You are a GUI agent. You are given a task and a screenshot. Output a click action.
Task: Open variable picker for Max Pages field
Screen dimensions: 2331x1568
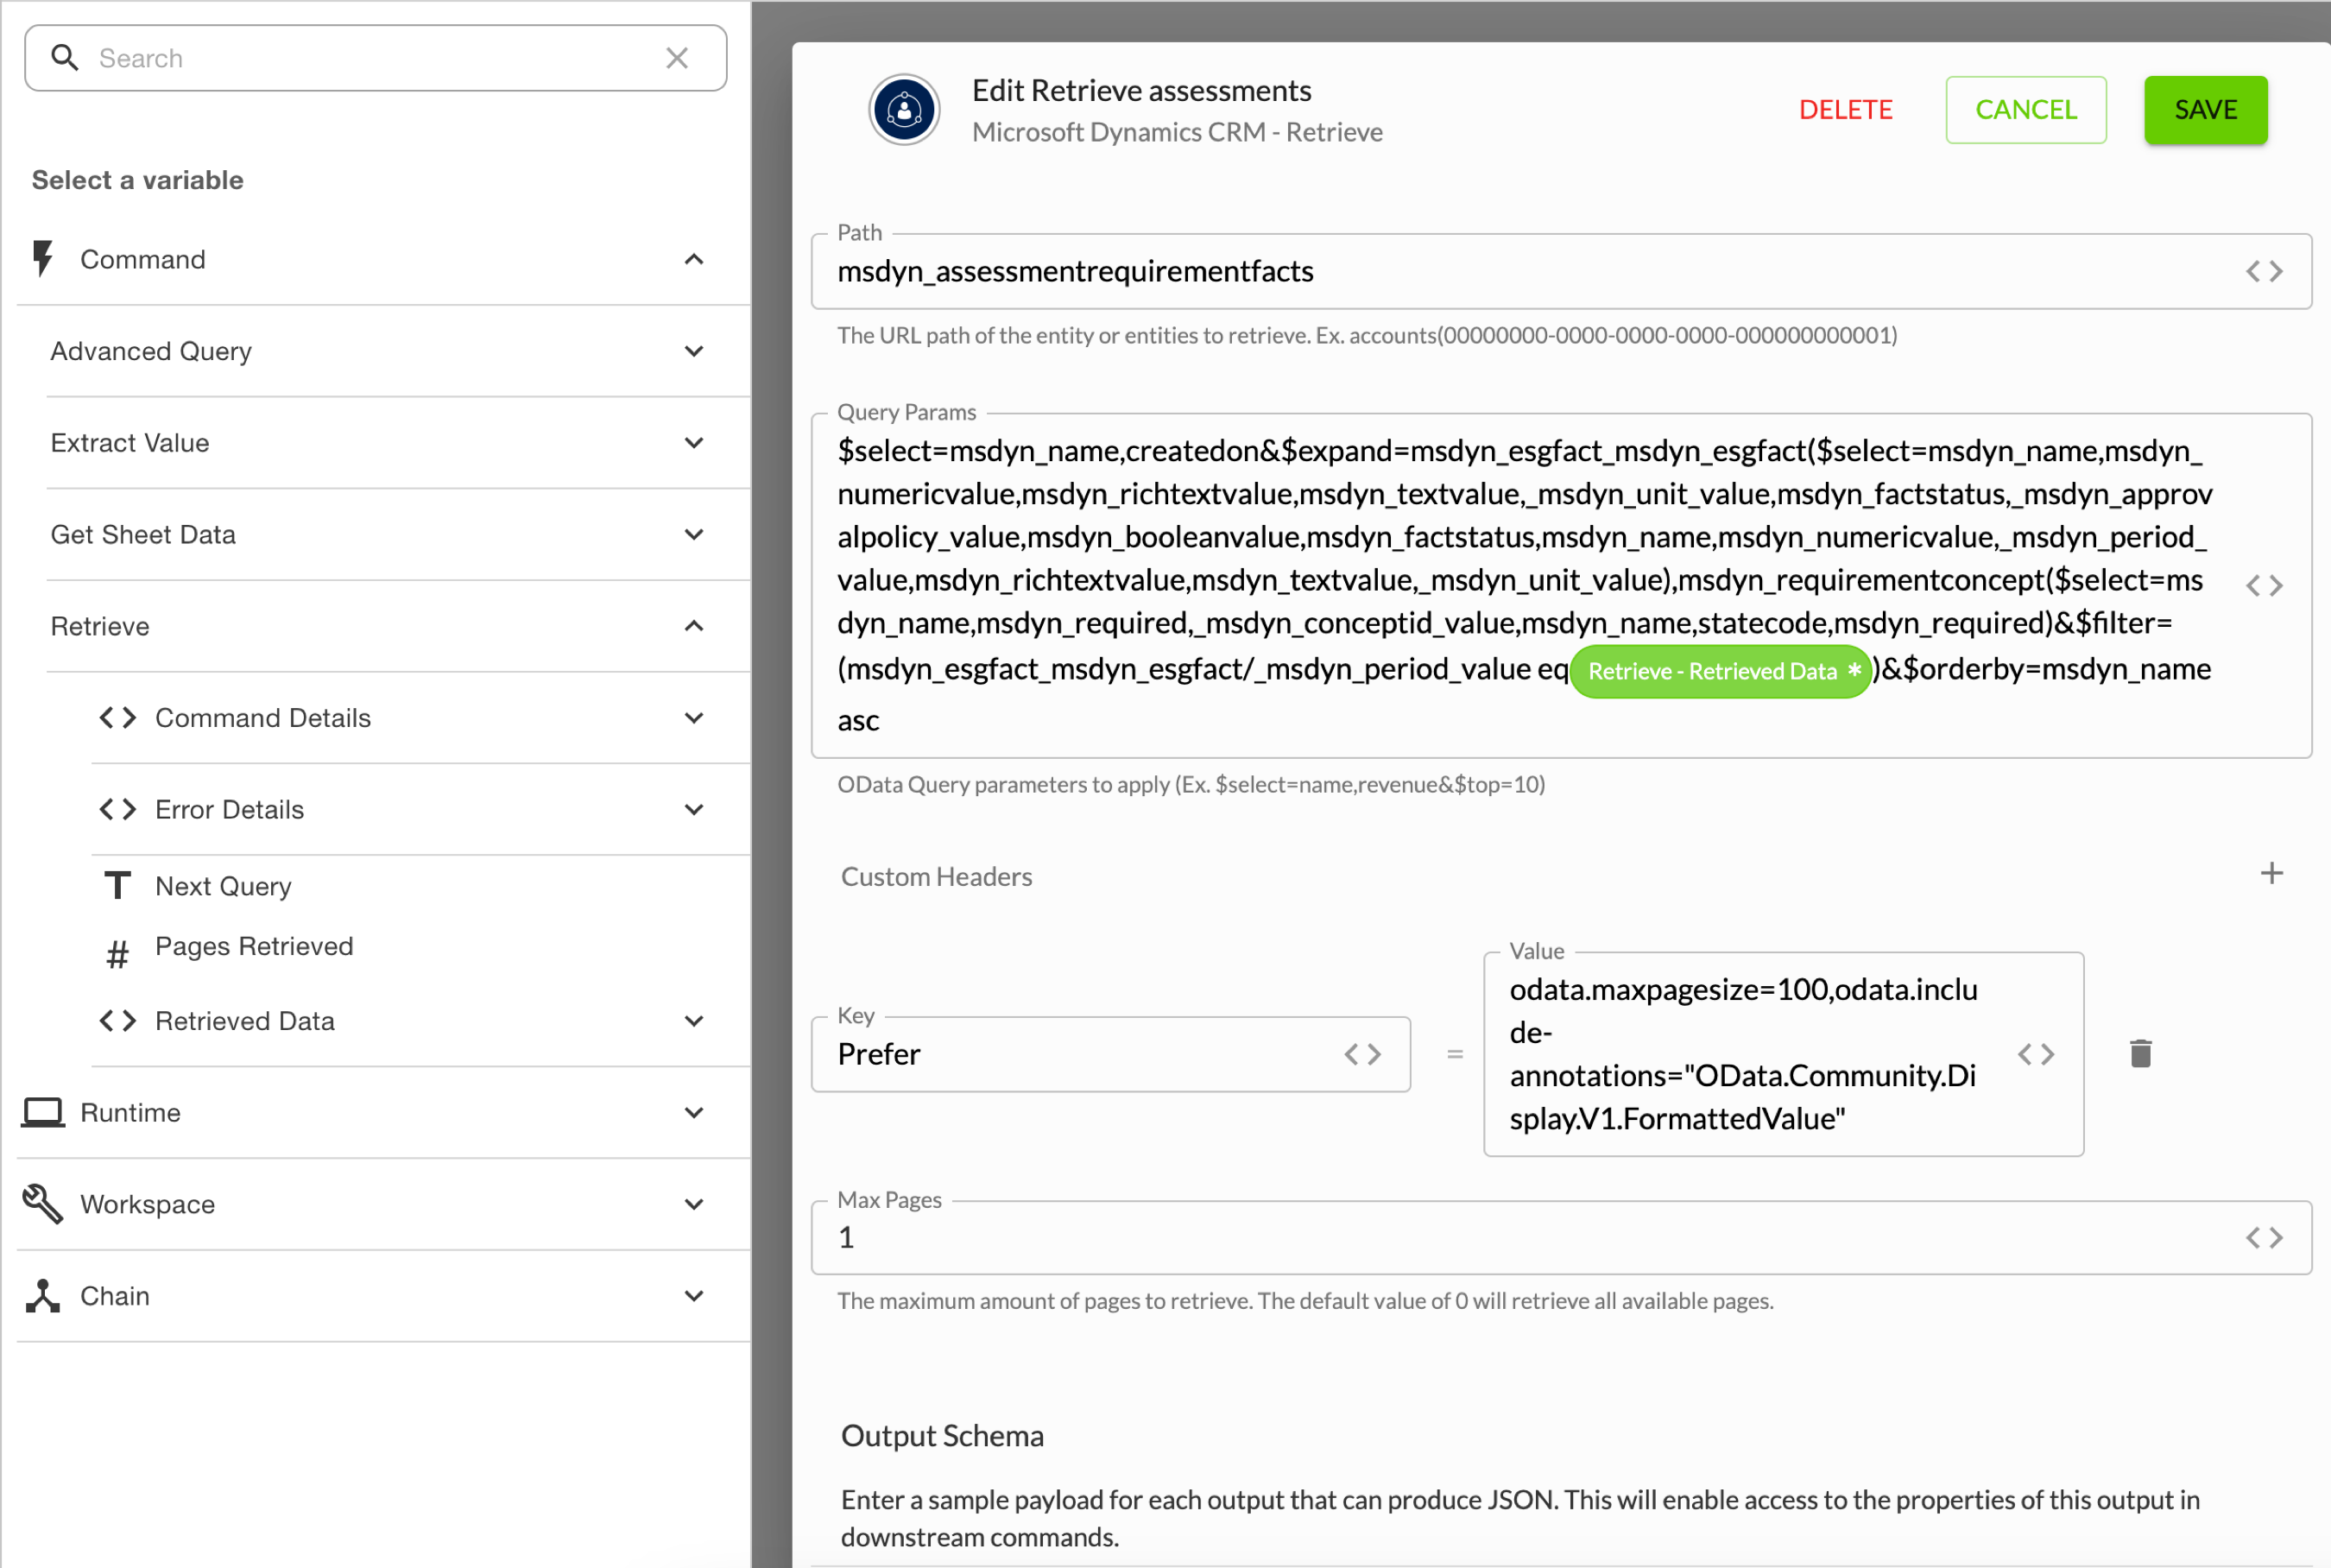2264,1238
